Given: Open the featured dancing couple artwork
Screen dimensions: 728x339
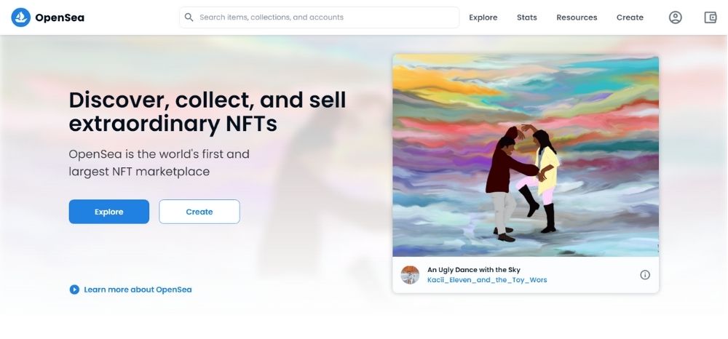Looking at the screenshot, I should pyautogui.click(x=526, y=156).
